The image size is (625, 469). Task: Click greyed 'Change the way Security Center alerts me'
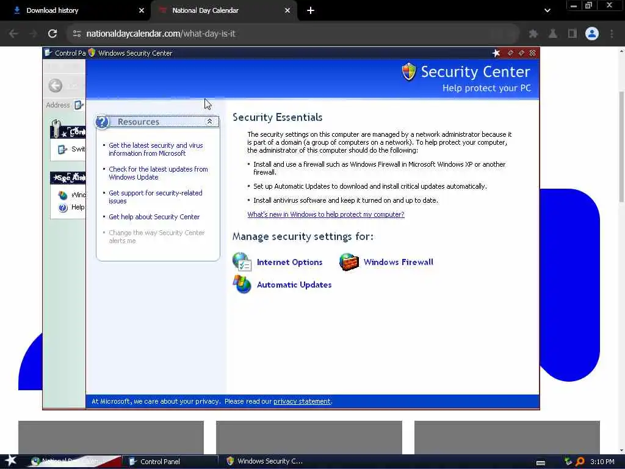pos(157,236)
